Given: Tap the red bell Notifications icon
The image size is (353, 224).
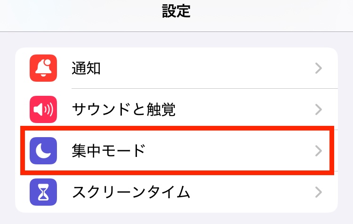Looking at the screenshot, I should pos(43,68).
